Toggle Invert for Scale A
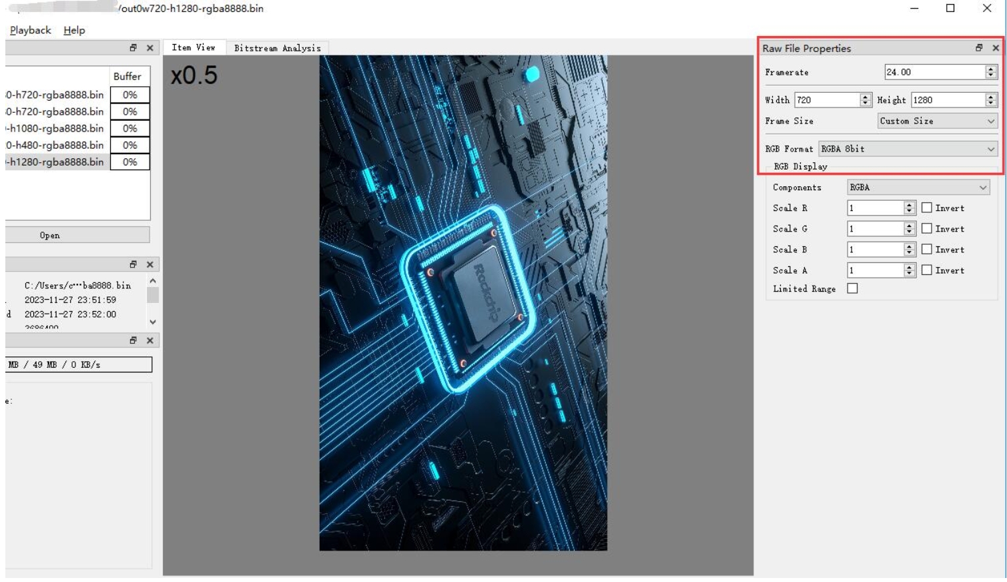 (x=926, y=270)
